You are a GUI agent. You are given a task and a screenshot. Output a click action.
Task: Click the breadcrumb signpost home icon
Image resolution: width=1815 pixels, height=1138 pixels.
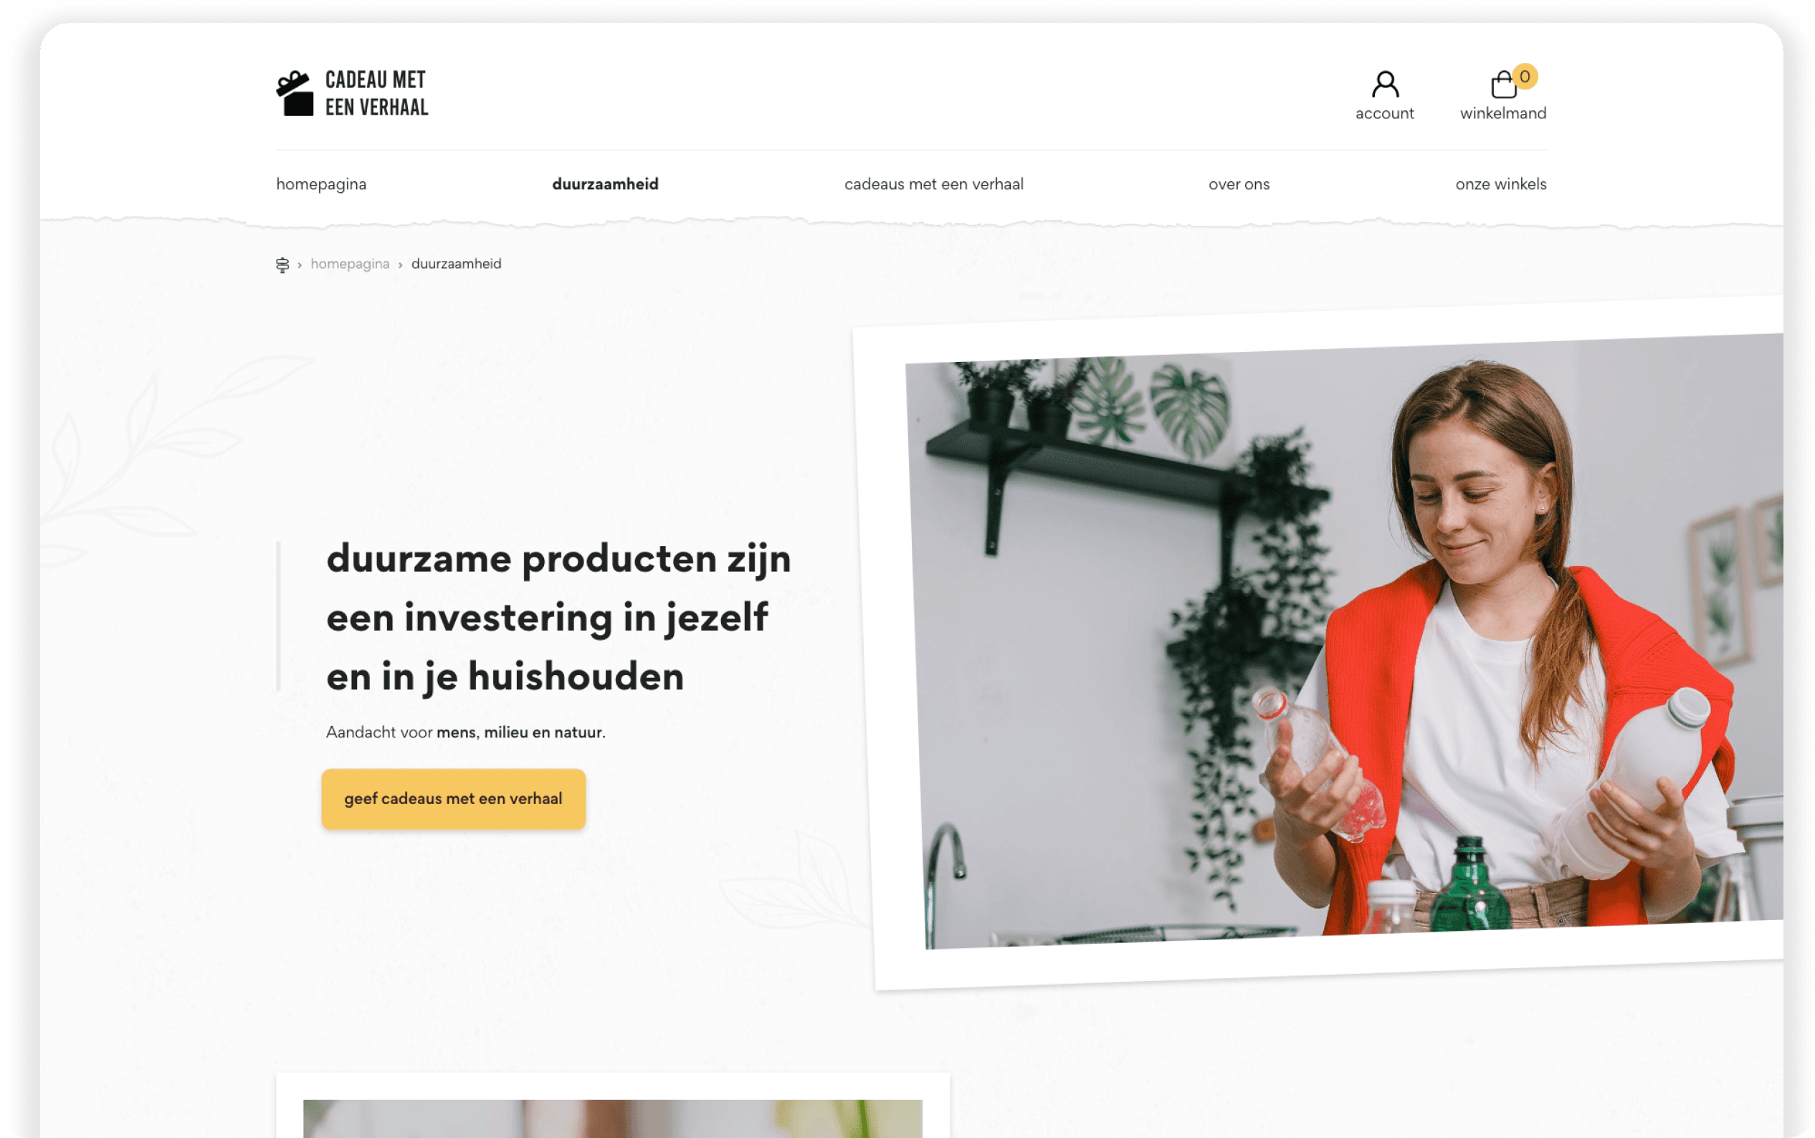click(282, 264)
